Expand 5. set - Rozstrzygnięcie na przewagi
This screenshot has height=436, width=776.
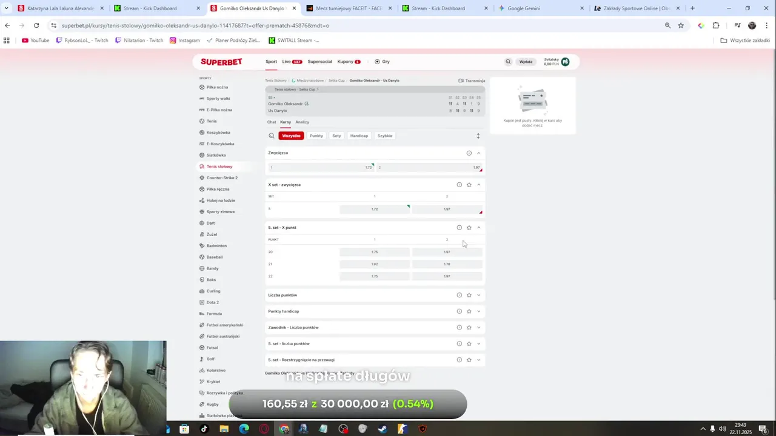click(478, 360)
